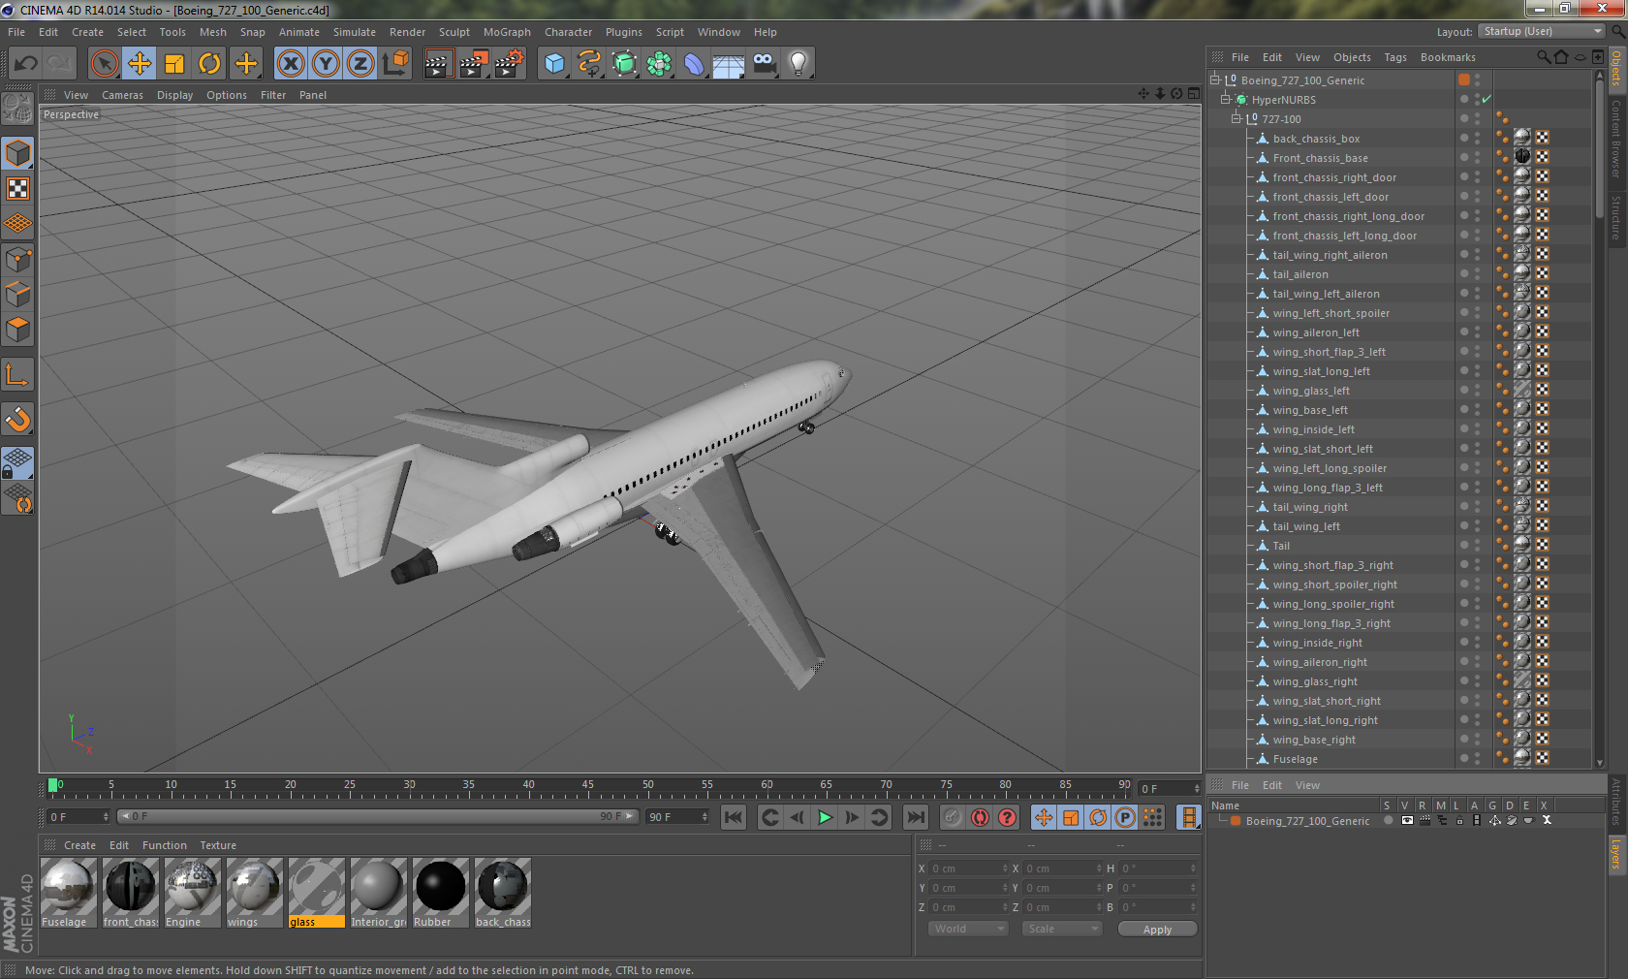Collapse the Boeing_727_100_Generic tree node
Image resolution: width=1628 pixels, height=979 pixels.
[x=1214, y=79]
